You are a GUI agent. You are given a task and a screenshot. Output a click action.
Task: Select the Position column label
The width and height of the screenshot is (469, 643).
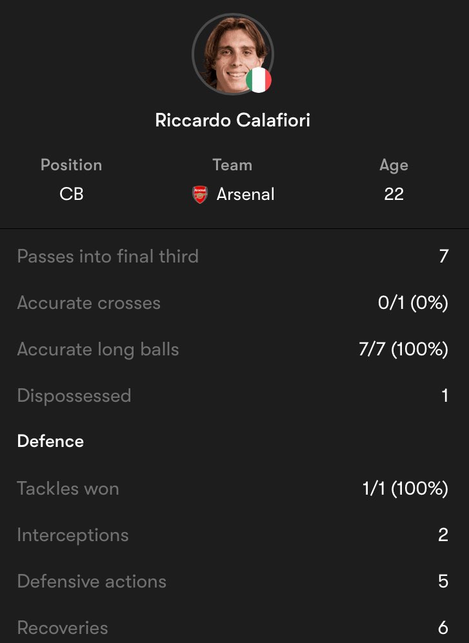pos(71,165)
